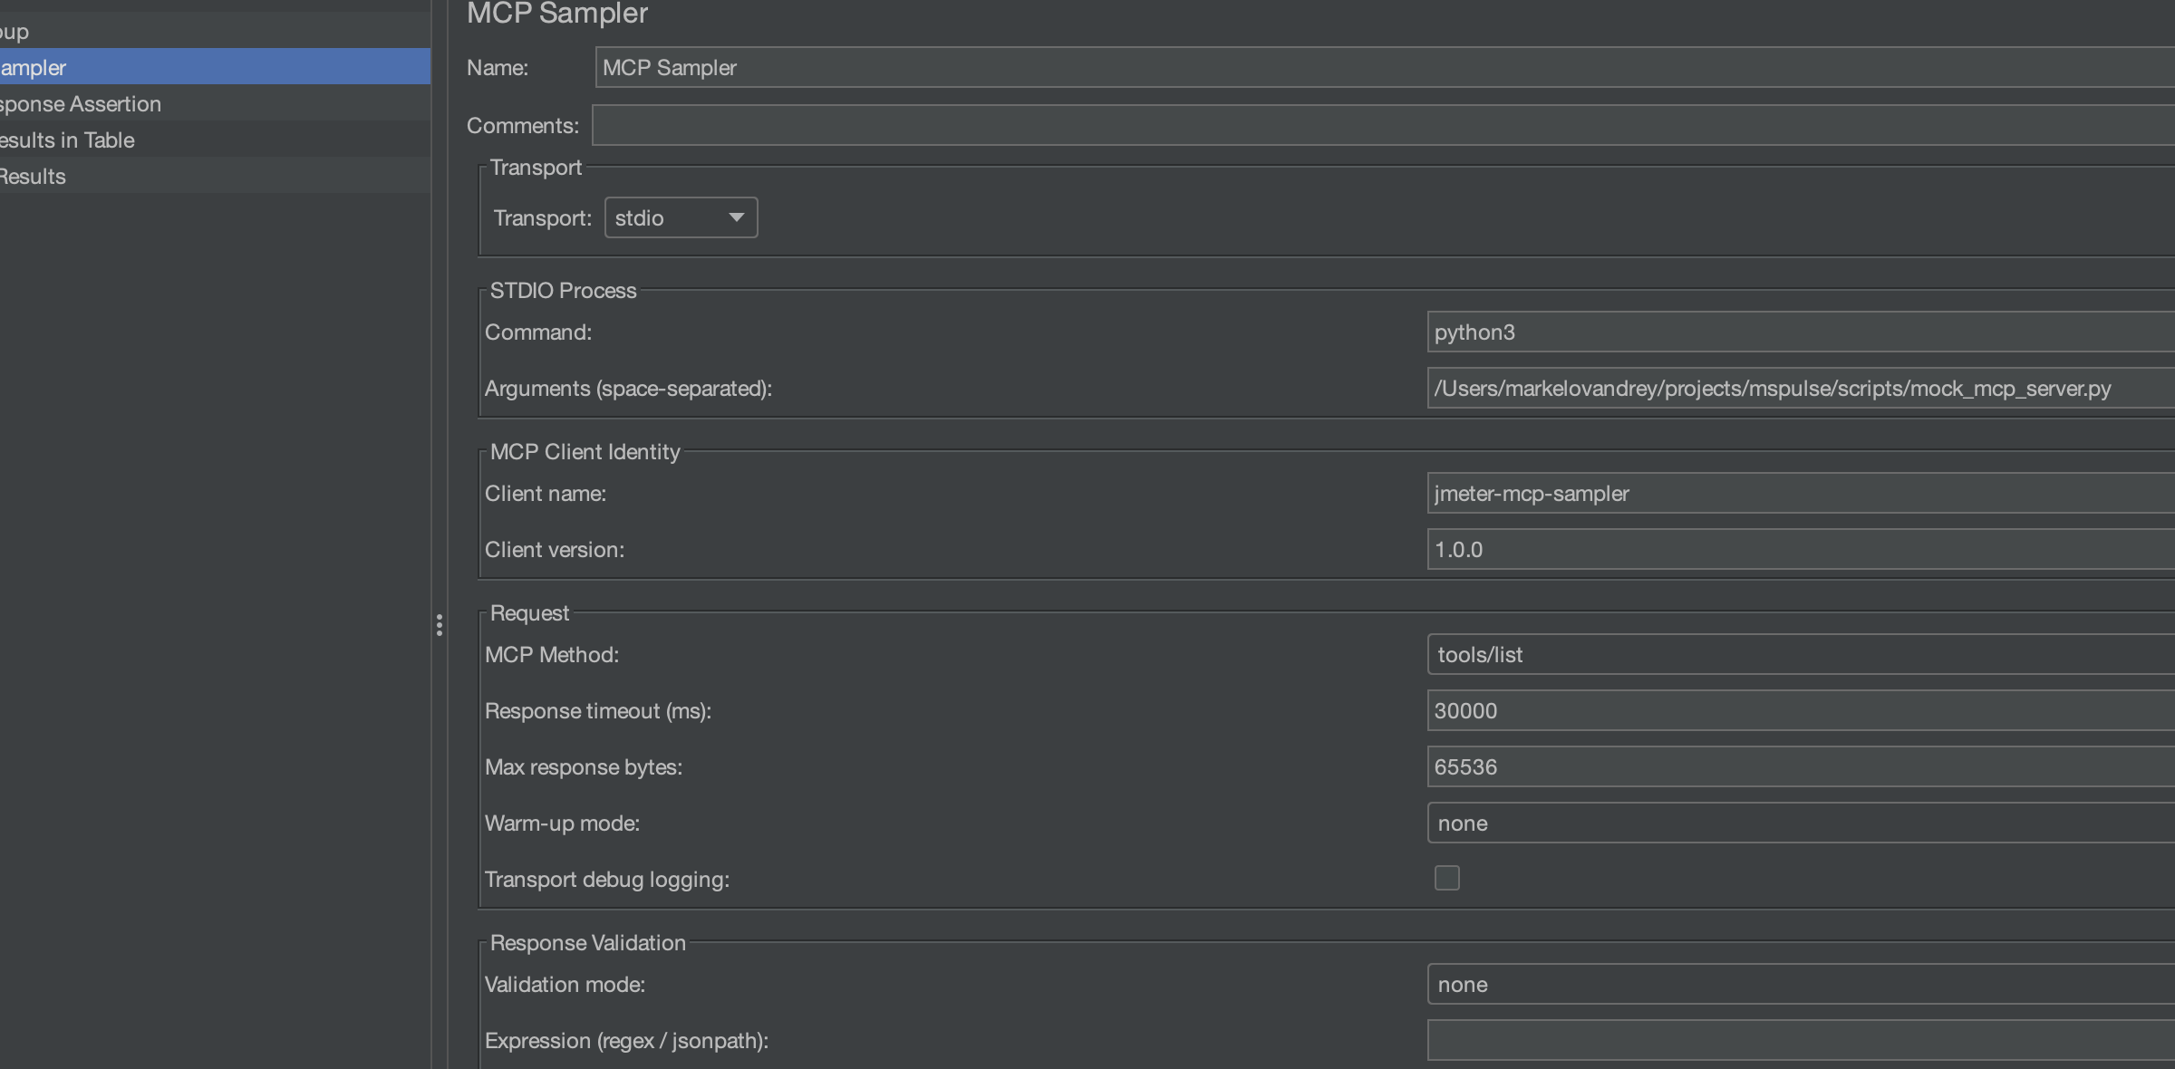The height and width of the screenshot is (1069, 2175).
Task: Select Response Assertion in the tree
Action: [x=81, y=104]
